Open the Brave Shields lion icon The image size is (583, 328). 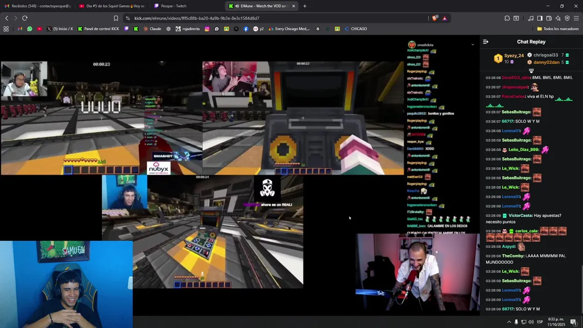click(435, 18)
